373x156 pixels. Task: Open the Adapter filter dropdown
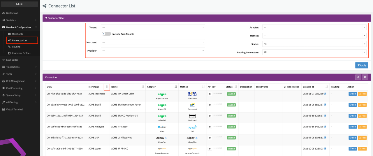(314, 27)
